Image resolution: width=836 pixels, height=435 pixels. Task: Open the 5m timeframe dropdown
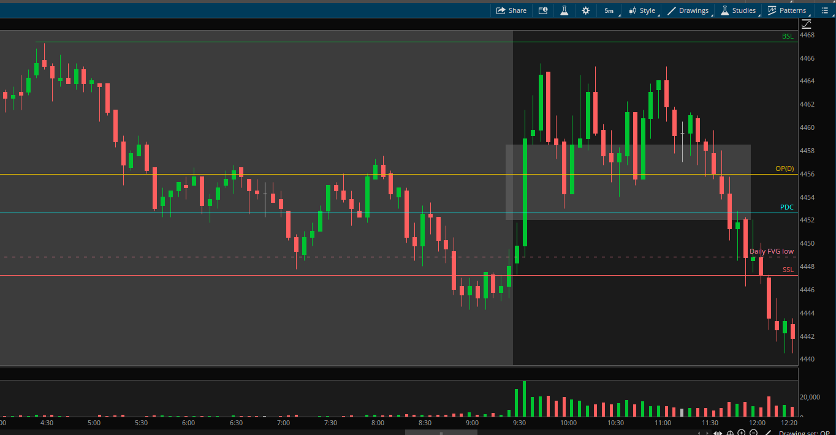tap(609, 10)
